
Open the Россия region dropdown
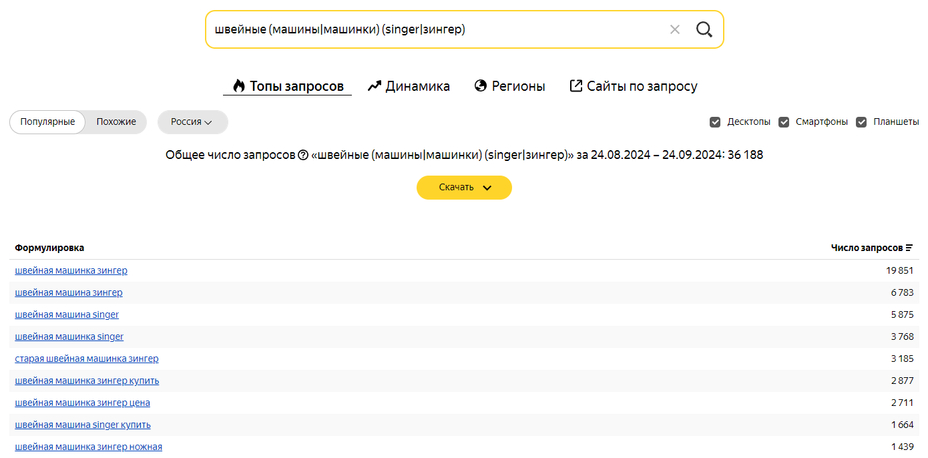tap(192, 122)
